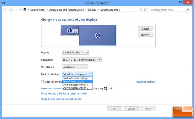Maximize the Screen Resolution window

pyautogui.click(x=180, y=2)
